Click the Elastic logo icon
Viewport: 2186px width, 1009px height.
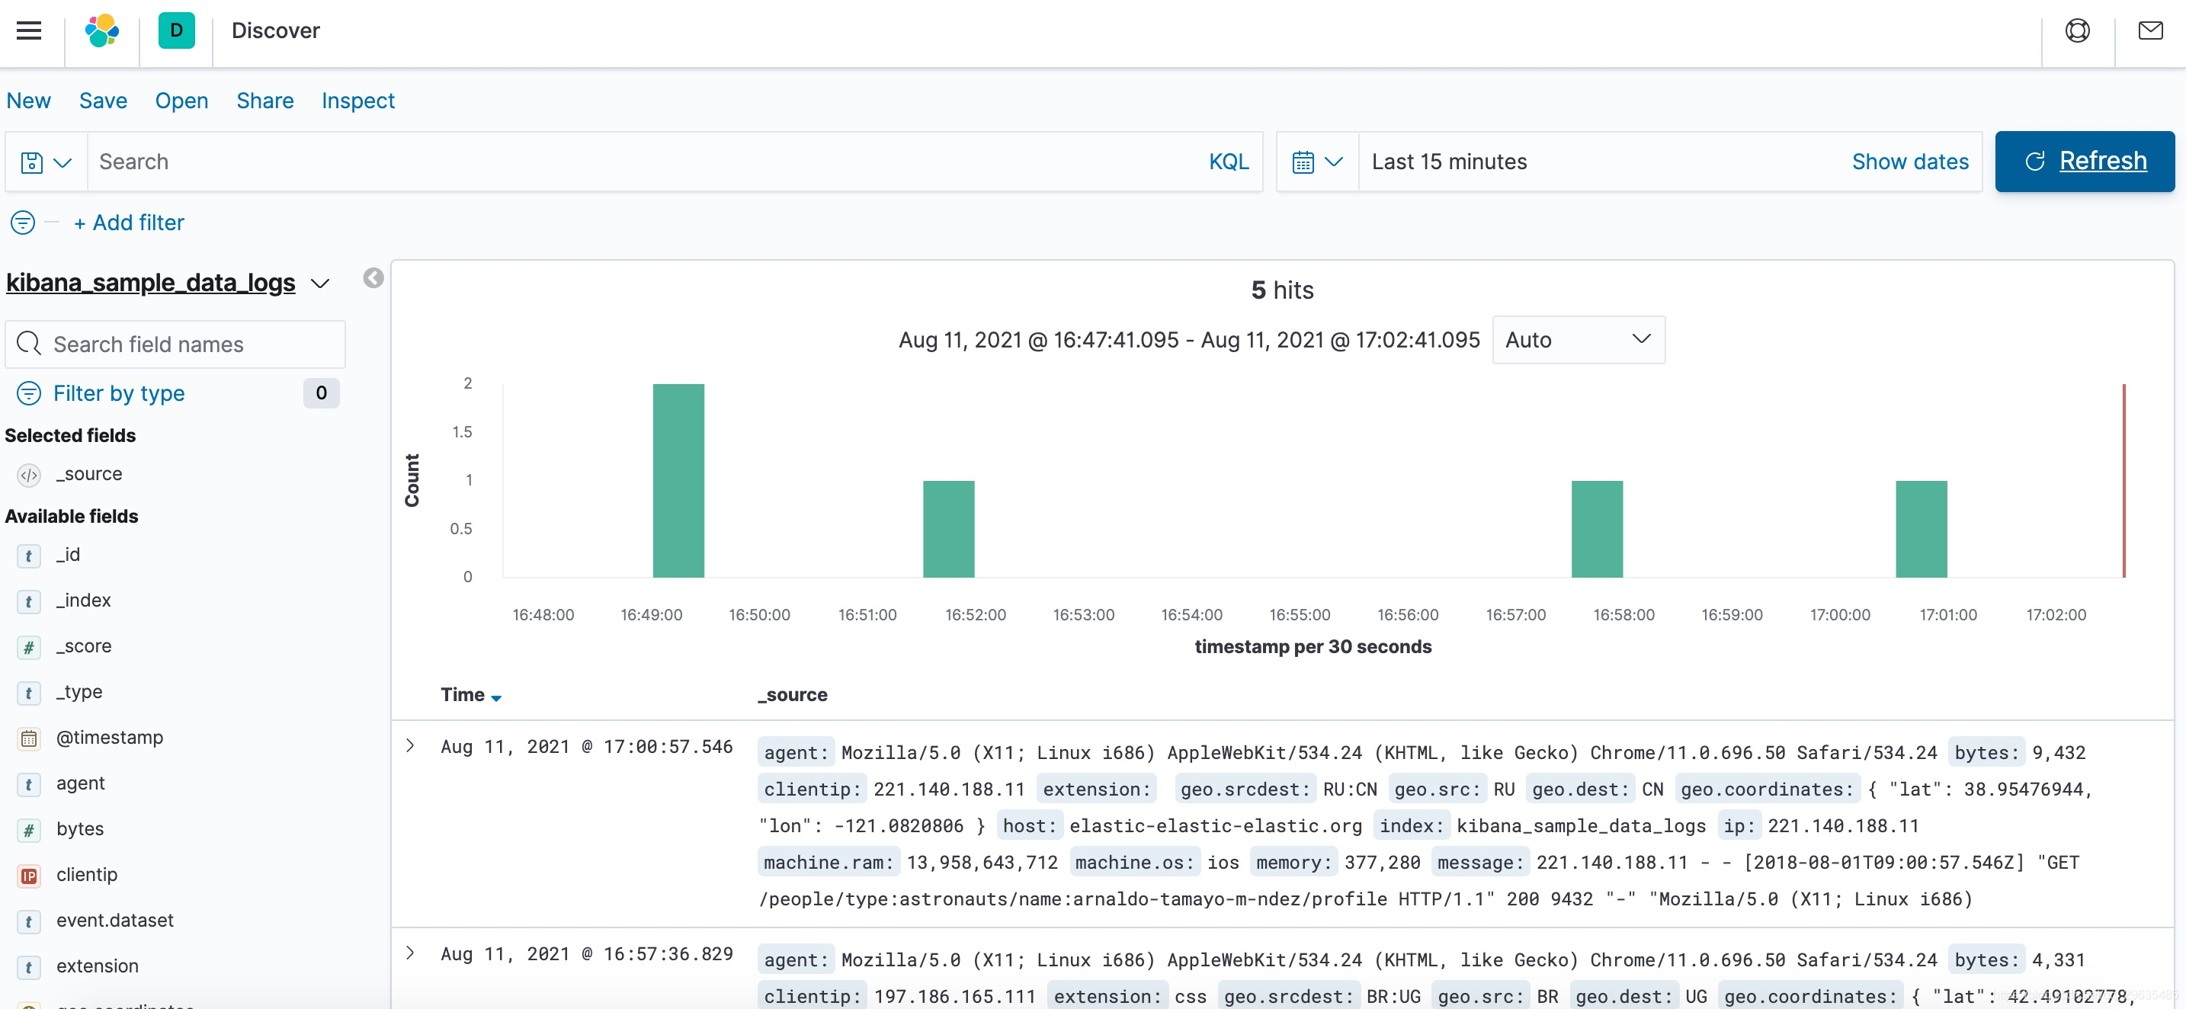102,30
